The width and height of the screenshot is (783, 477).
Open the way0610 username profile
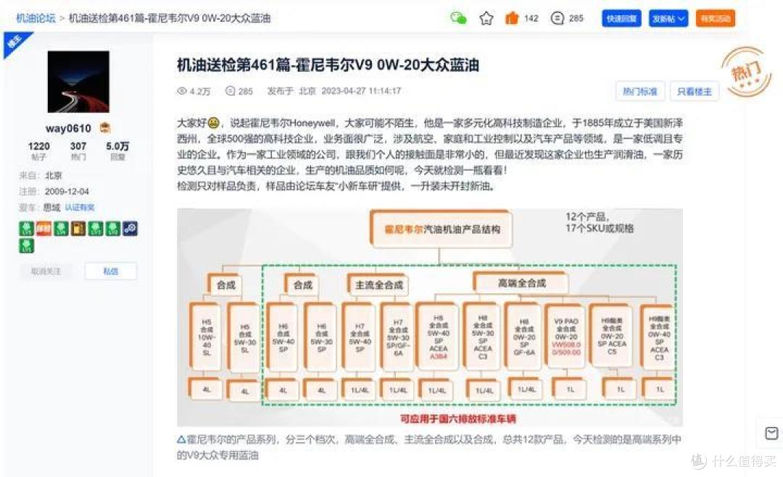[x=68, y=128]
